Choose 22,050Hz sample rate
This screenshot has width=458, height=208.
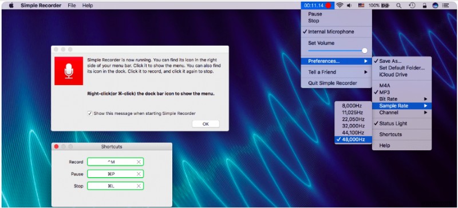tap(353, 119)
